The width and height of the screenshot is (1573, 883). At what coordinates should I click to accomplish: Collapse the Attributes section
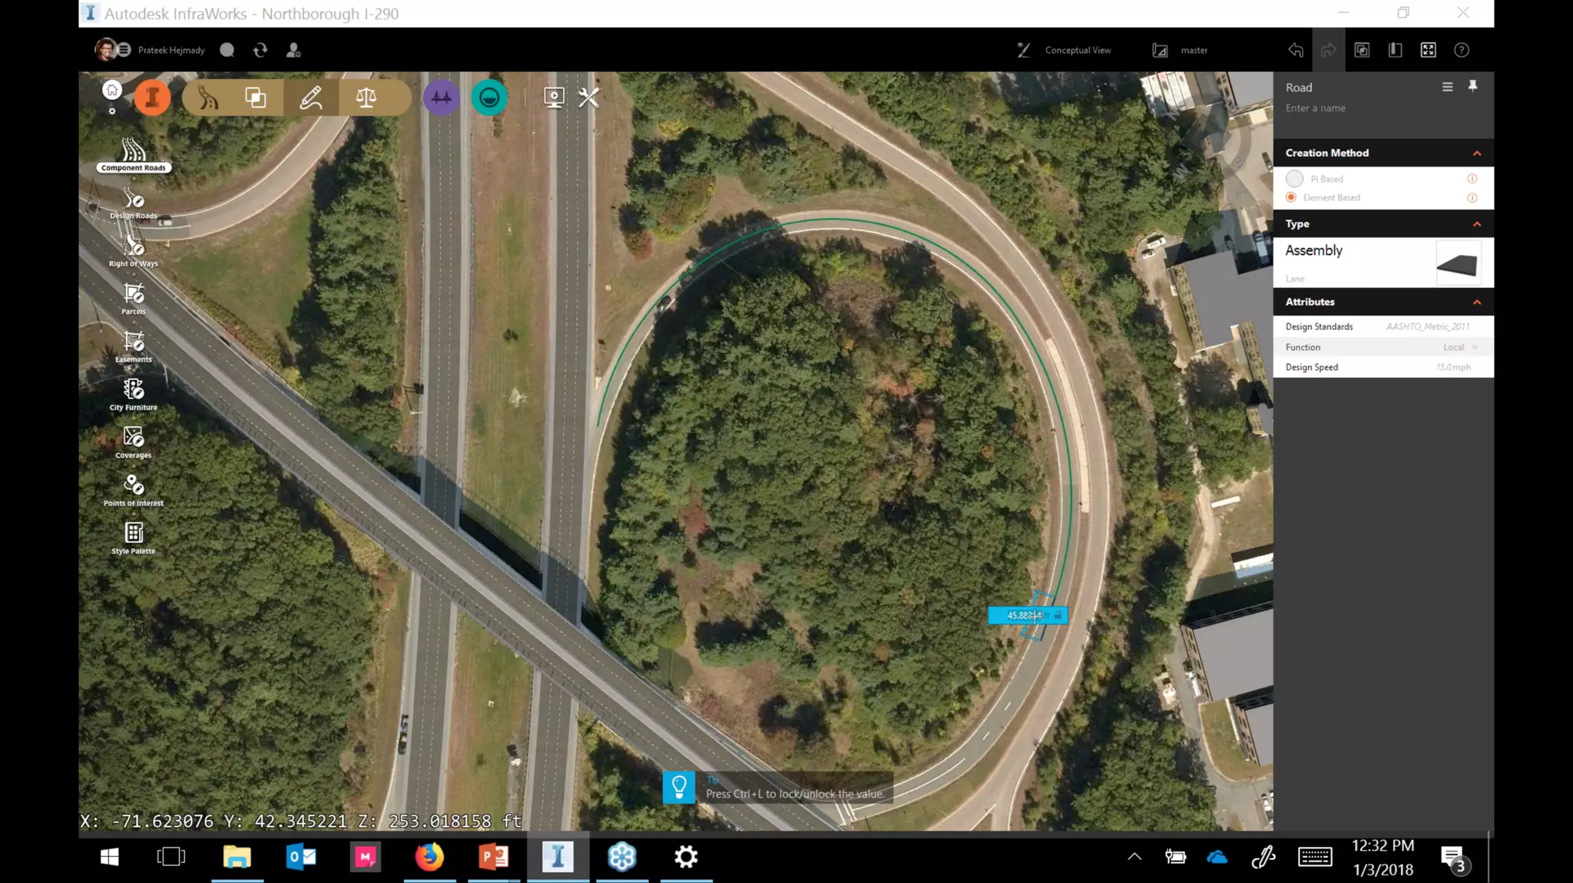1477,302
